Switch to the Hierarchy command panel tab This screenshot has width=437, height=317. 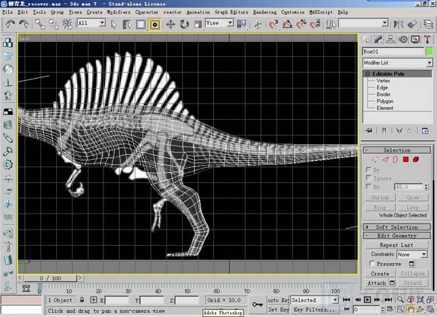pyautogui.click(x=390, y=39)
